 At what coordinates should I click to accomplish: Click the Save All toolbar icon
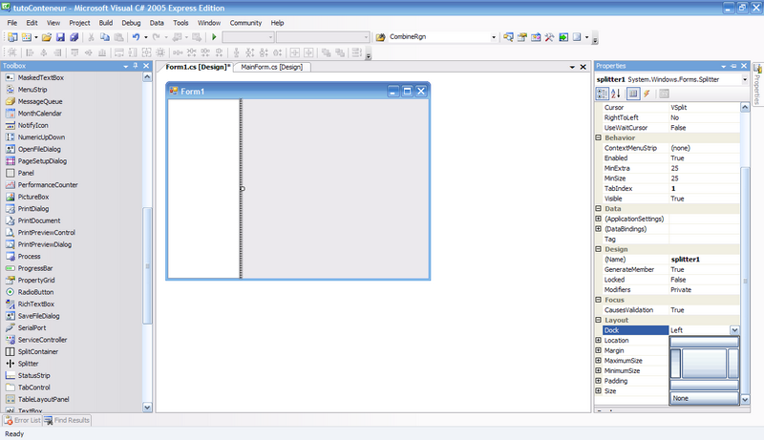74,37
